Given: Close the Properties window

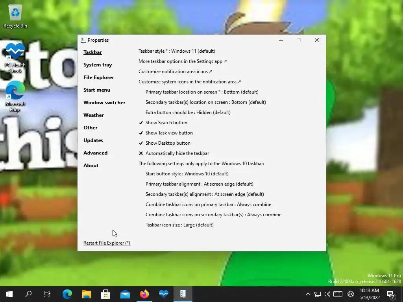Looking at the screenshot, I should [317, 40].
